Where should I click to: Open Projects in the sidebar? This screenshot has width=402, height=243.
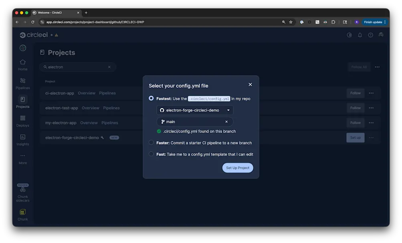pos(22,102)
